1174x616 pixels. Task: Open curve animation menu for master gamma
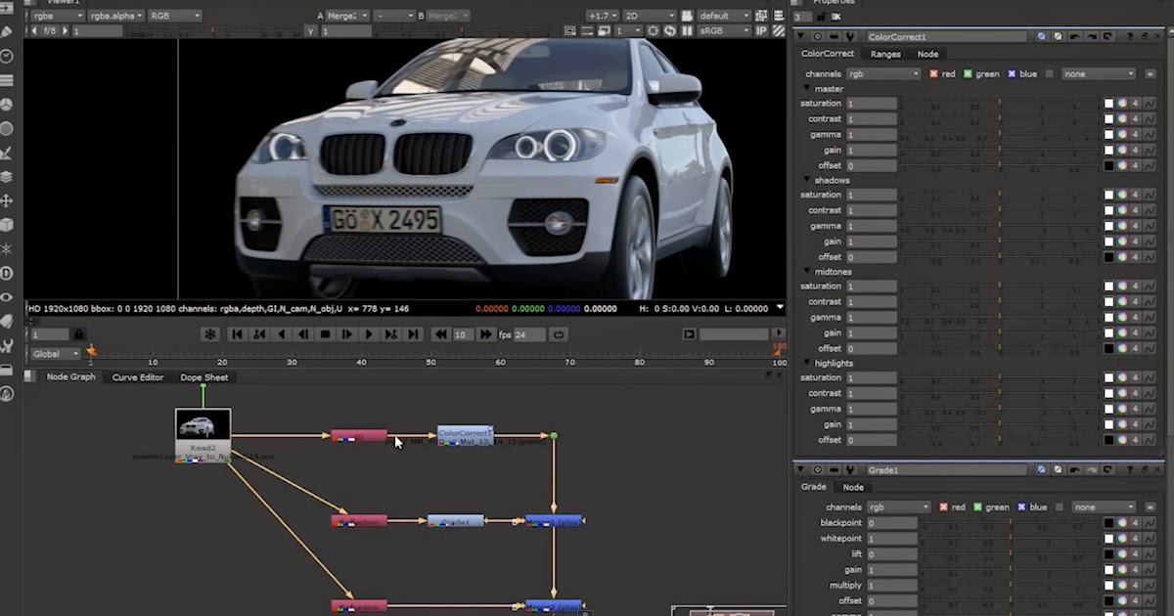click(1149, 135)
